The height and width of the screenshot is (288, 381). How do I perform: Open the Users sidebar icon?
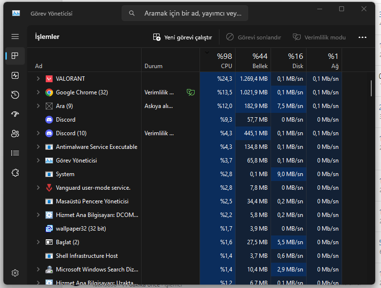pyautogui.click(x=15, y=134)
